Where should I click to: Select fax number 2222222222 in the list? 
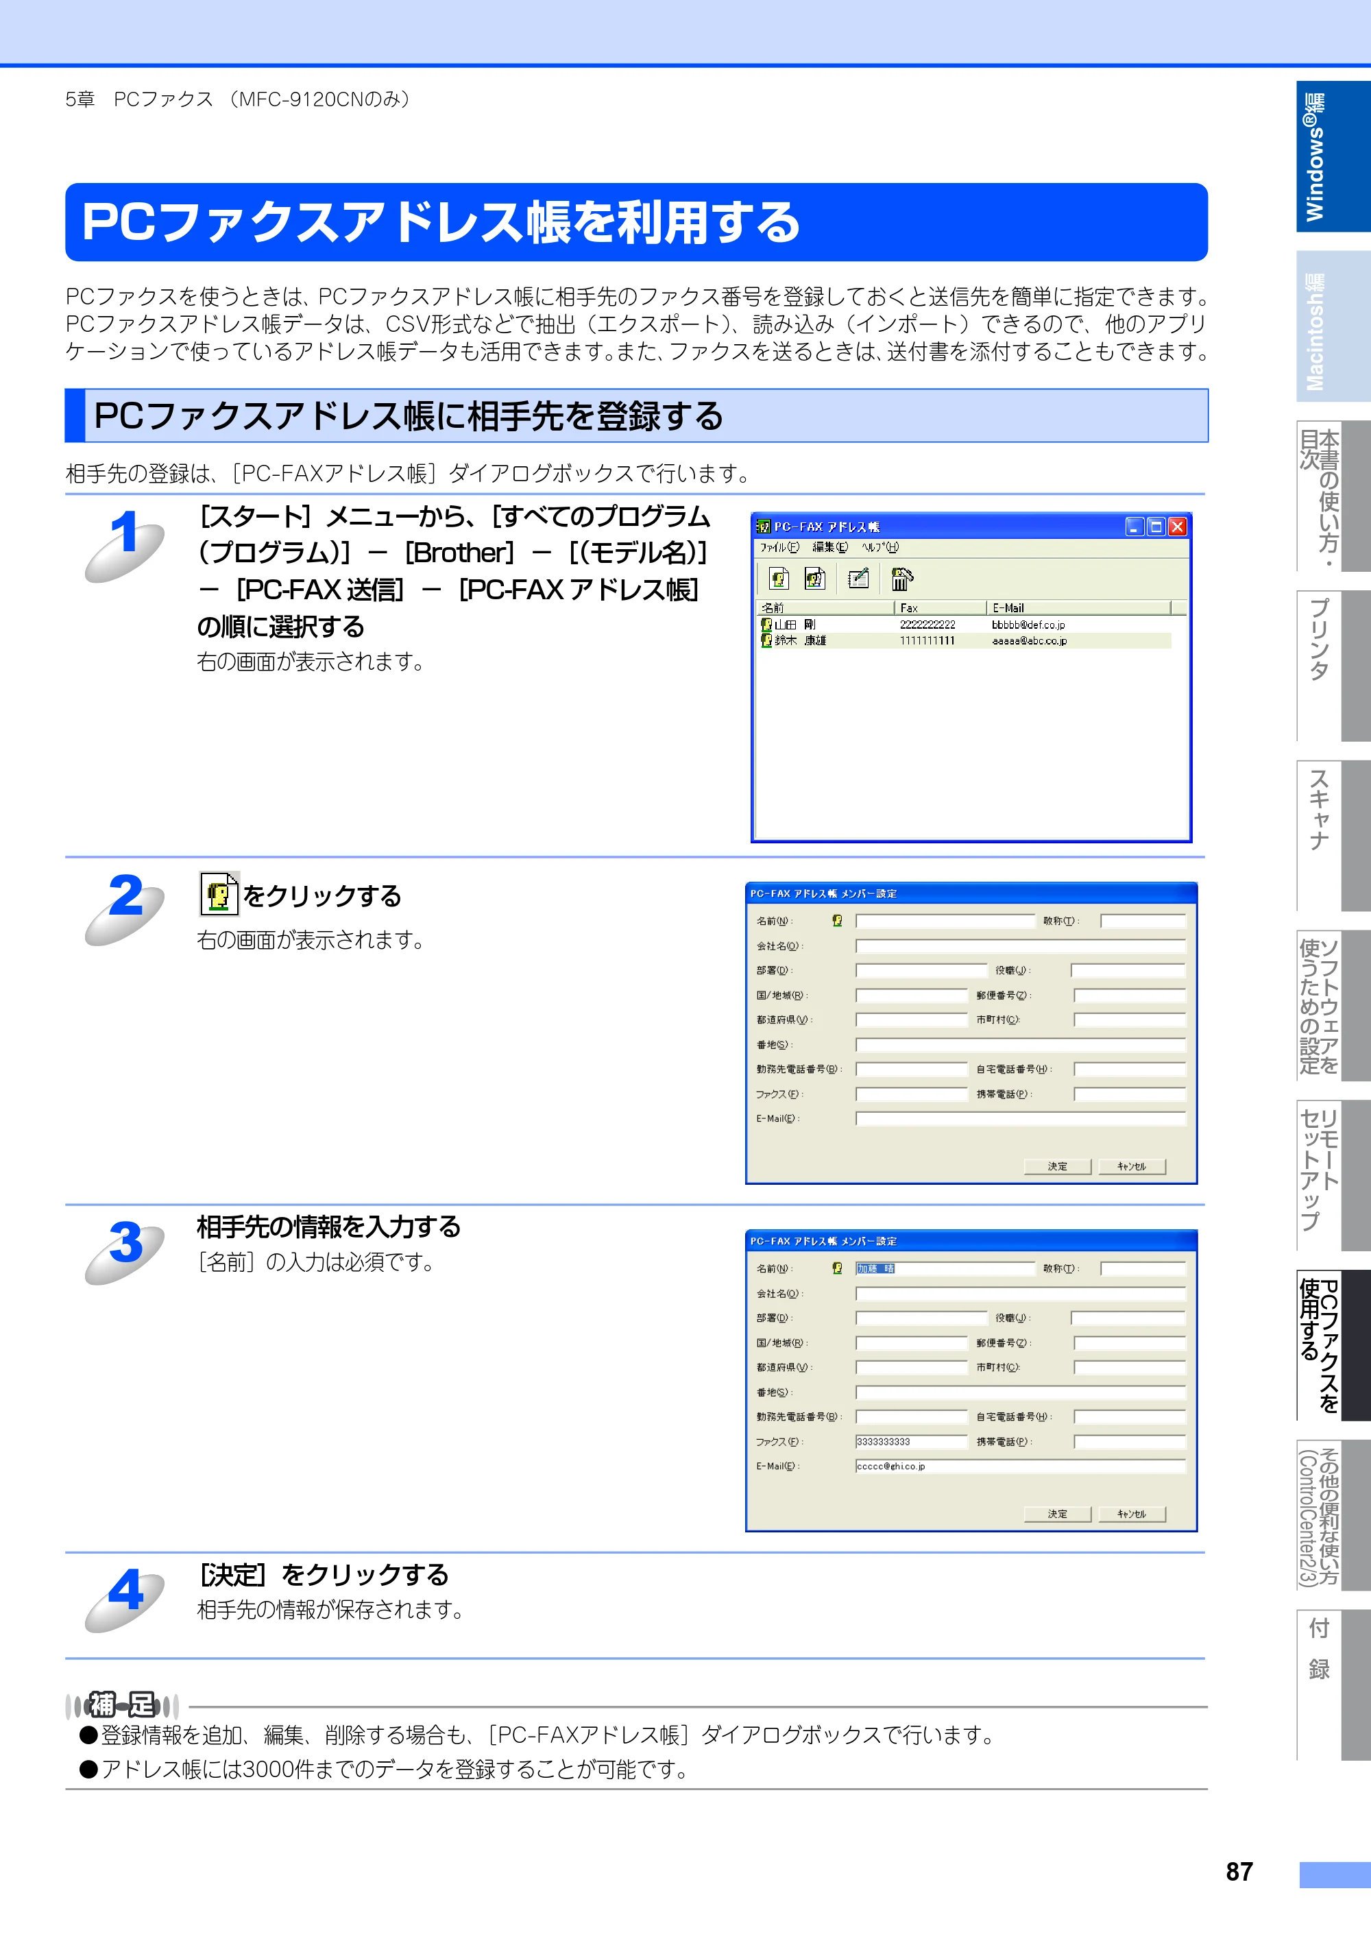tap(927, 625)
